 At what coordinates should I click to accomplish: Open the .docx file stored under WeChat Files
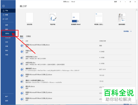point(76,69)
